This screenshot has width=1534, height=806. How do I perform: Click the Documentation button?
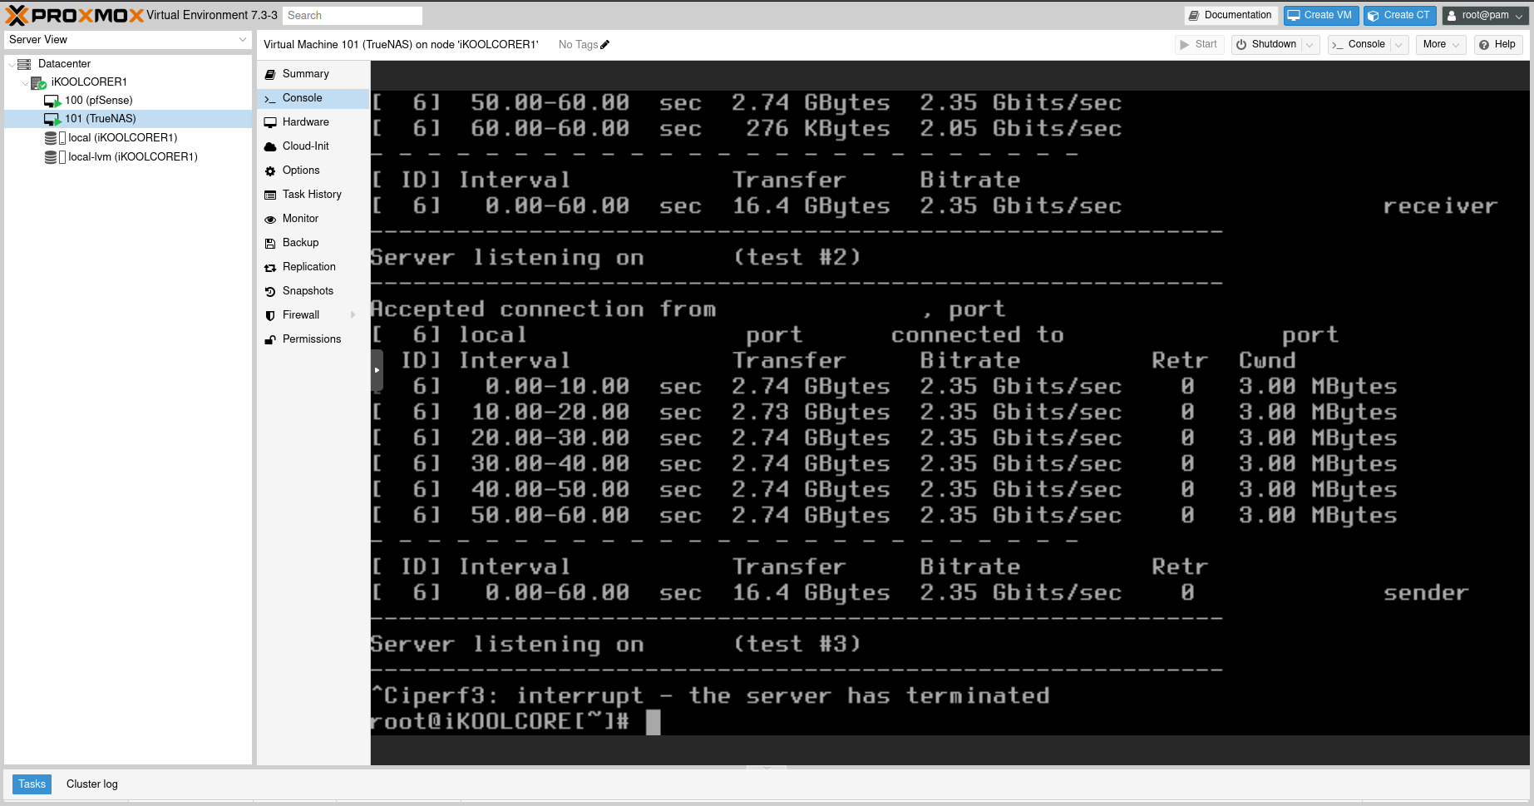[1231, 15]
